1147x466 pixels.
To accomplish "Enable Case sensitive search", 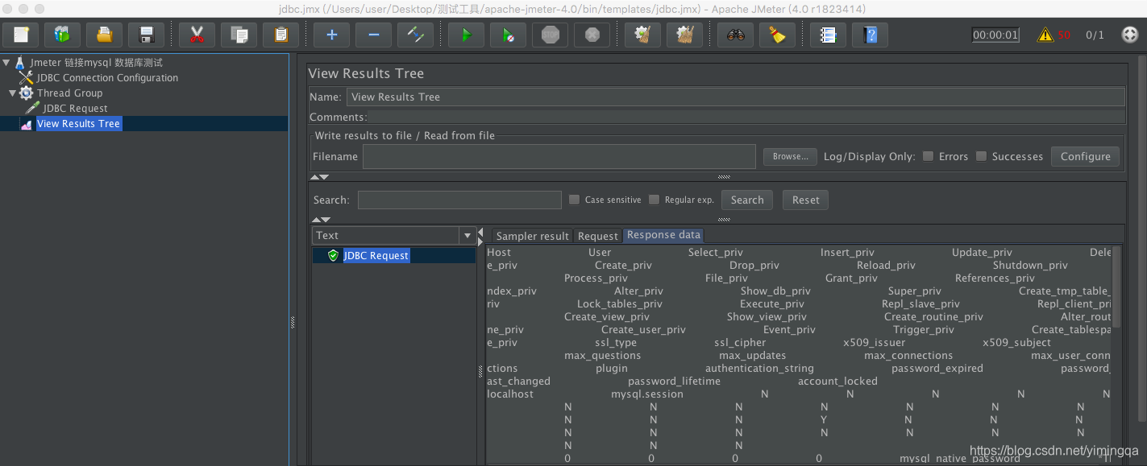I will coord(574,200).
